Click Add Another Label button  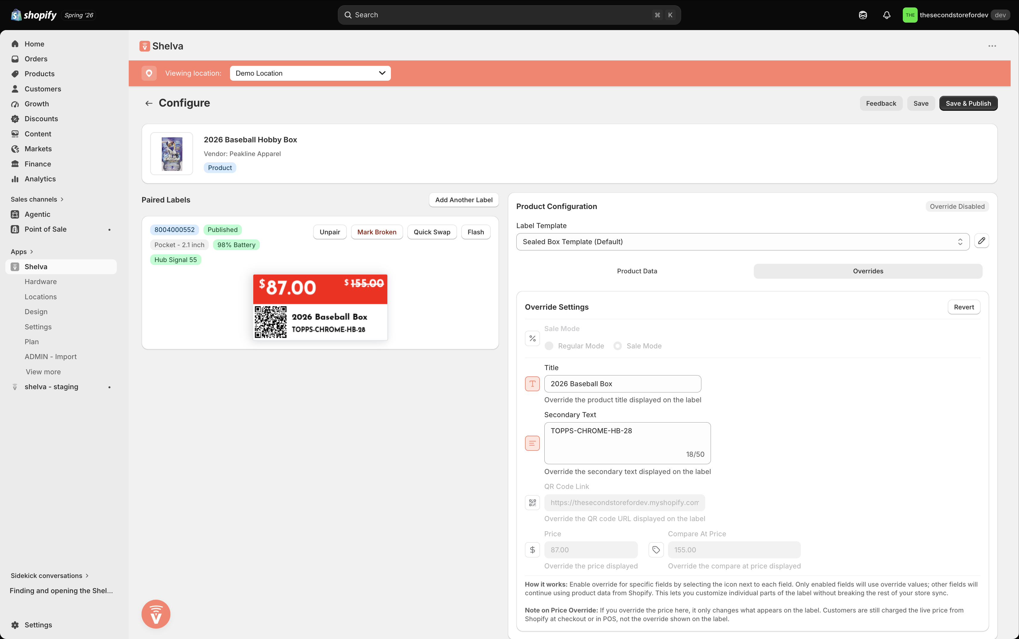(x=464, y=200)
